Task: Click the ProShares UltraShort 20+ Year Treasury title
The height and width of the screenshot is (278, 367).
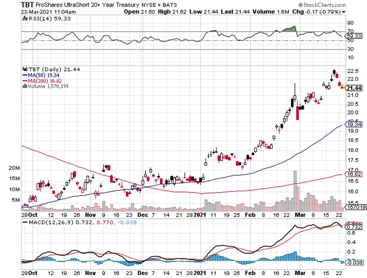Action: 87,5
